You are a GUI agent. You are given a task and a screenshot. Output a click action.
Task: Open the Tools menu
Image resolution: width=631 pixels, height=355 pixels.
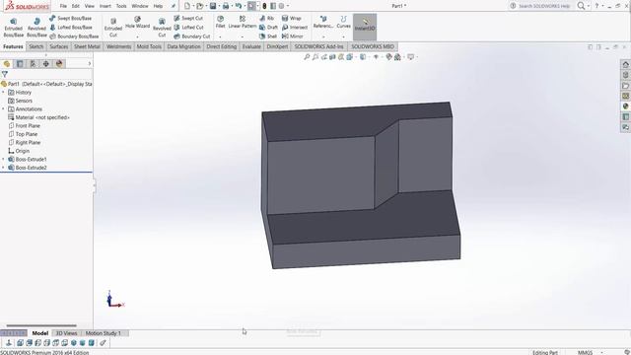coord(121,6)
